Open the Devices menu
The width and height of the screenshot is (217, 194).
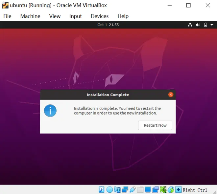[100, 16]
